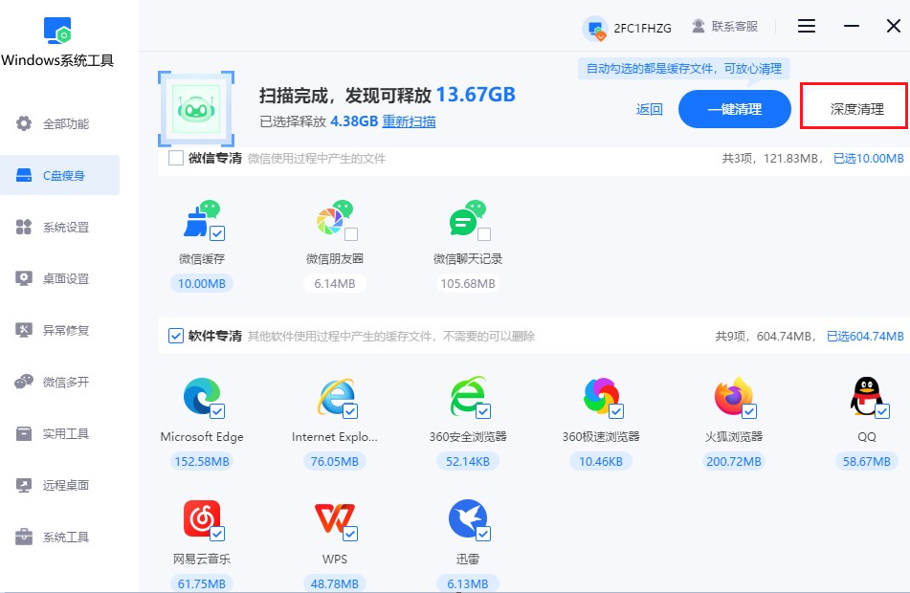Click the Windows系统工具 logo icon
The image size is (910, 593).
(x=57, y=31)
